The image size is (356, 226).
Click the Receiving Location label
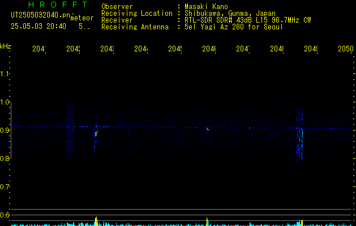pyautogui.click(x=137, y=14)
